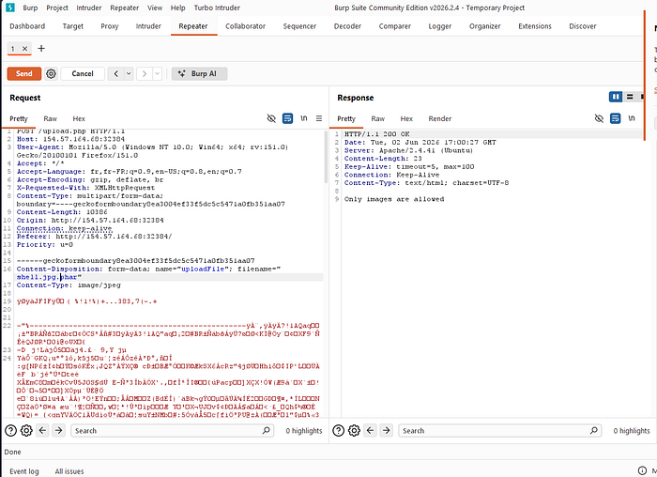This screenshot has width=657, height=477.
Task: Go back to previous request in history
Action: pos(116,74)
